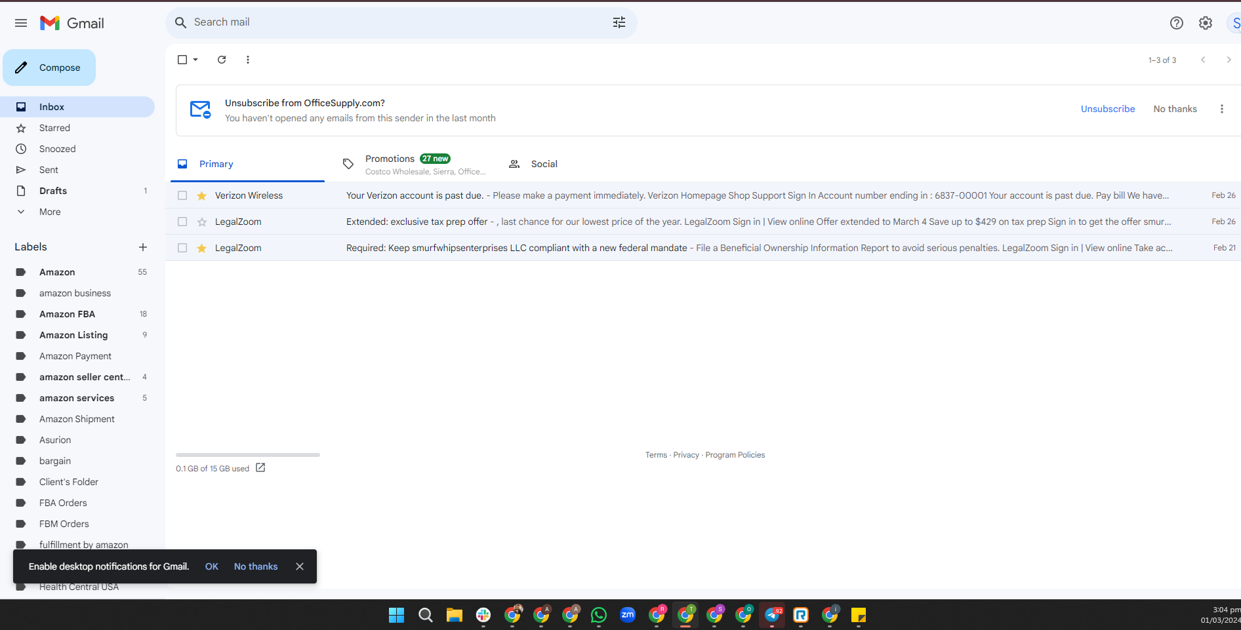Click the Gmail logo
1241x630 pixels.
pos(72,23)
